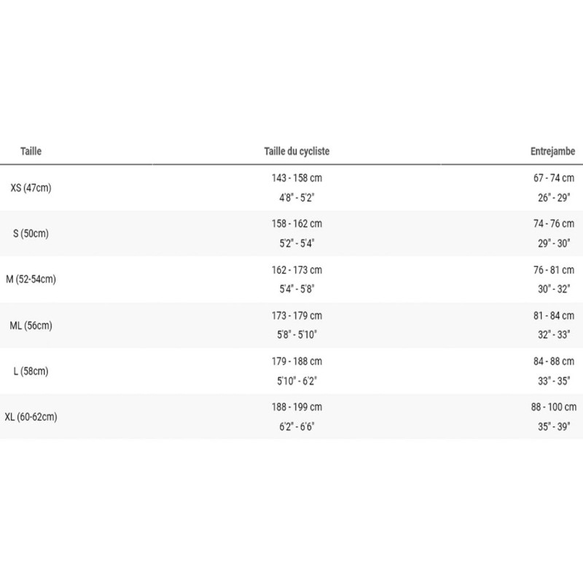Click the 143 - 158 cm height value
This screenshot has width=583, height=583.
(297, 178)
